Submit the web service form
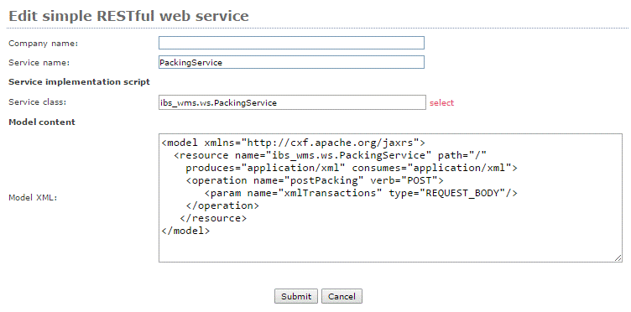The width and height of the screenshot is (631, 312). [x=296, y=296]
